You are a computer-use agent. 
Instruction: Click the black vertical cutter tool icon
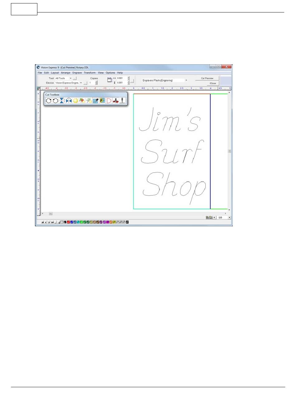[x=122, y=101]
